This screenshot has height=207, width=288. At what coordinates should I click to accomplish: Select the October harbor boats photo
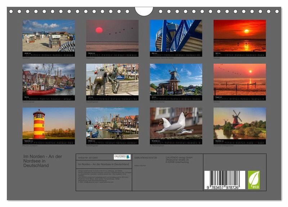click(x=112, y=123)
